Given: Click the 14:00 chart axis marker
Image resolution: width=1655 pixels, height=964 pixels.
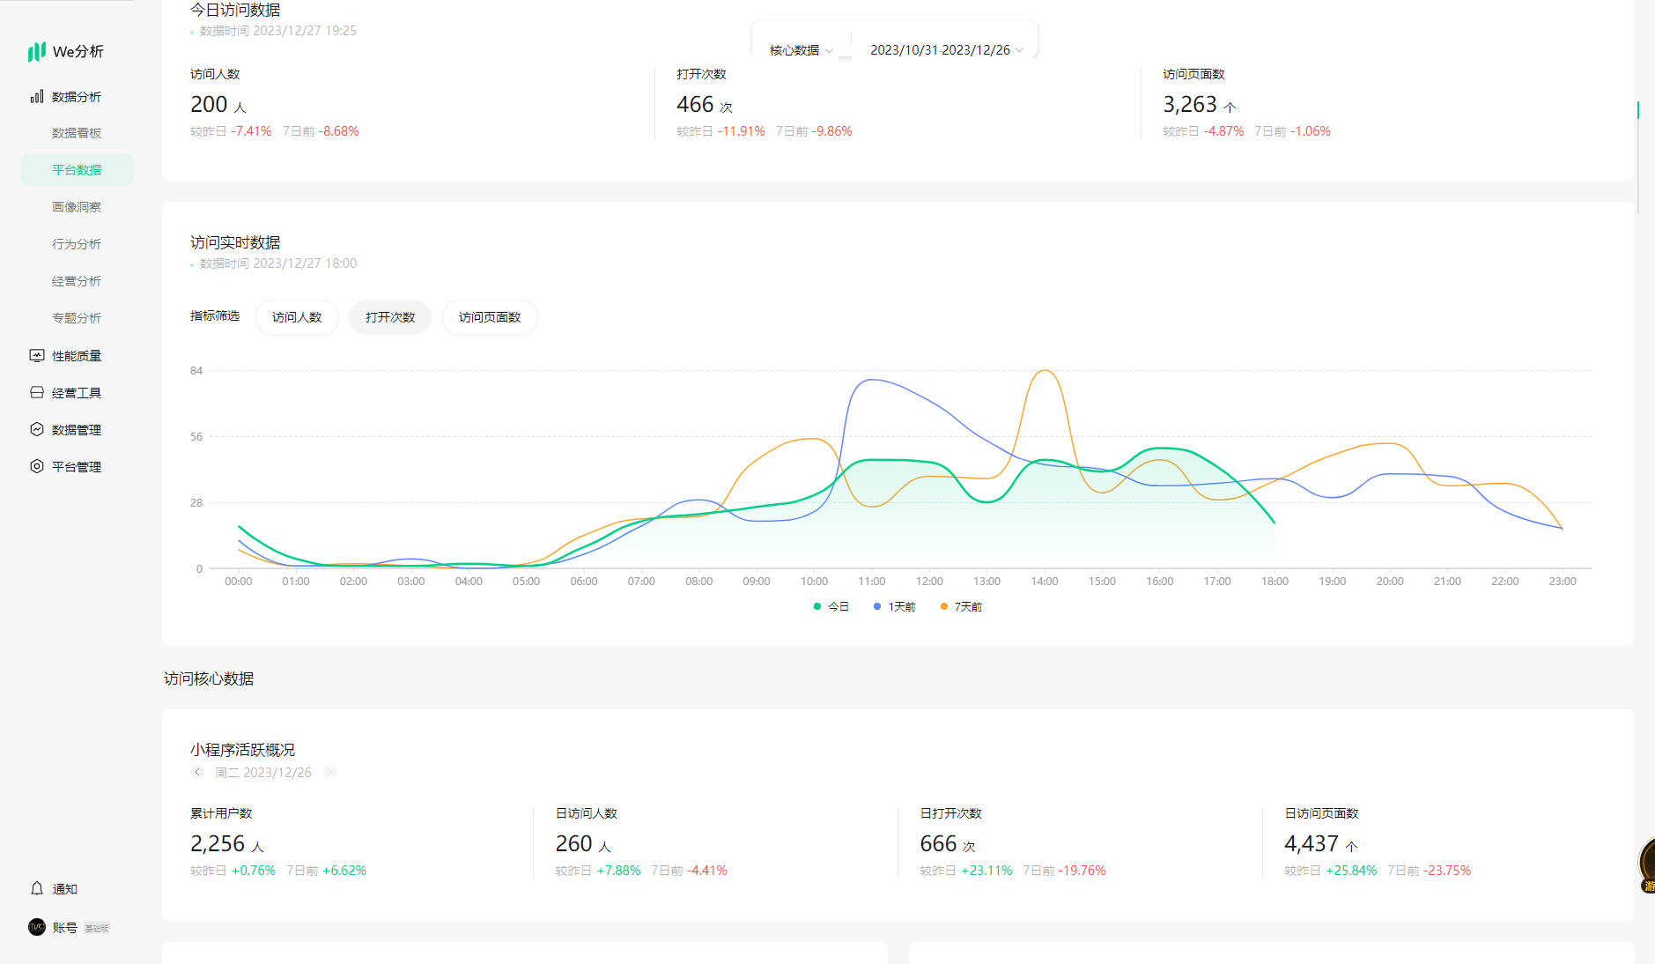Looking at the screenshot, I should click(x=1045, y=581).
